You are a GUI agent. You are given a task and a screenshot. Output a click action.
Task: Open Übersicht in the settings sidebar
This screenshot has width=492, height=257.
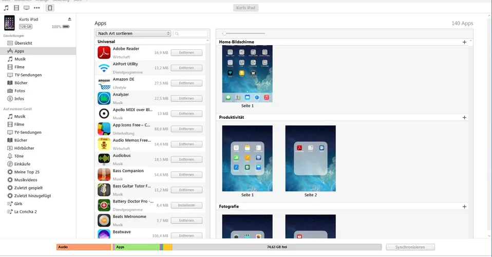[23, 43]
